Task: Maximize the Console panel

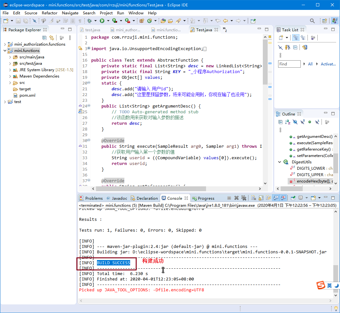Action: pos(333,197)
